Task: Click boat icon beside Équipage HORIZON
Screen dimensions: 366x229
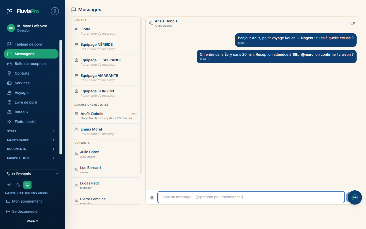Action: 77,91
